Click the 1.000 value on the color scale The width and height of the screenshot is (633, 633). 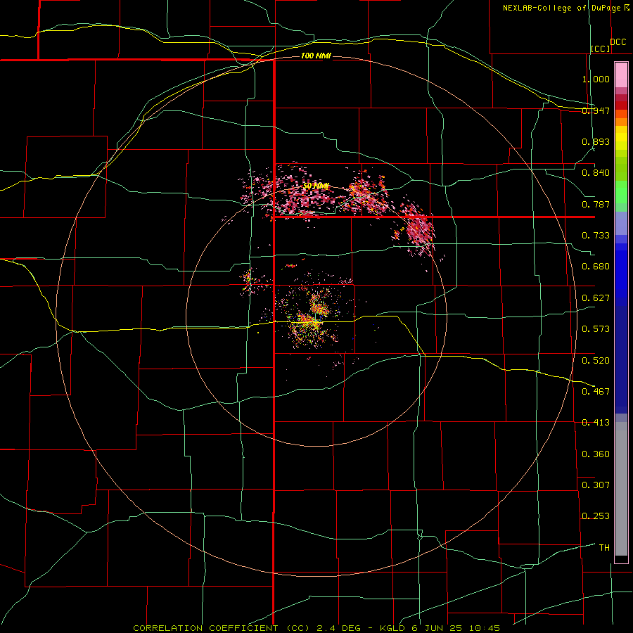coord(596,79)
